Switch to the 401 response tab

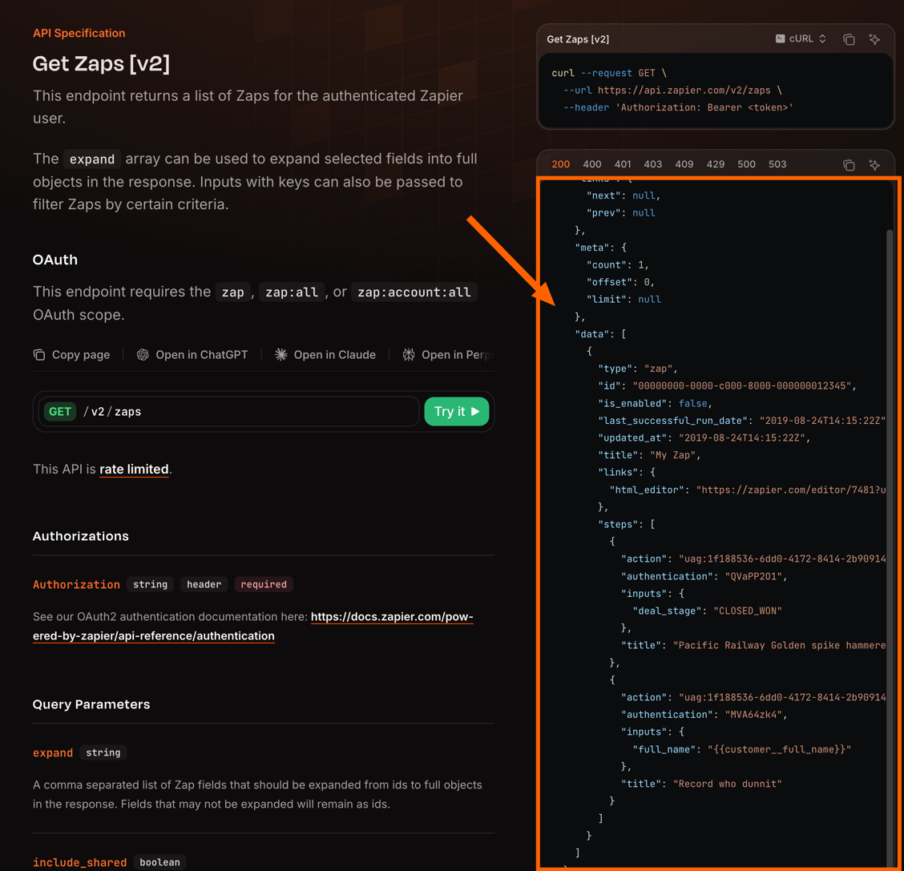point(623,164)
